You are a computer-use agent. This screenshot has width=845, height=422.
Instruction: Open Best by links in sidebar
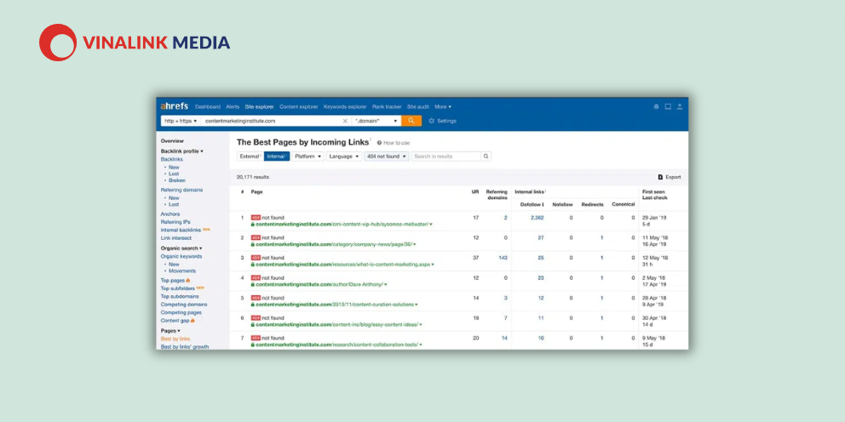(x=175, y=339)
